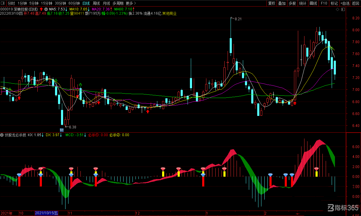The height and width of the screenshot is (216, 361).
Task: Click the 8.00 price axis label
Action: tap(356, 30)
